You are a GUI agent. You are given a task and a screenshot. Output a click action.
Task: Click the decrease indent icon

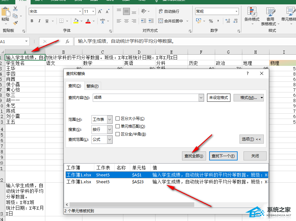click(144, 21)
